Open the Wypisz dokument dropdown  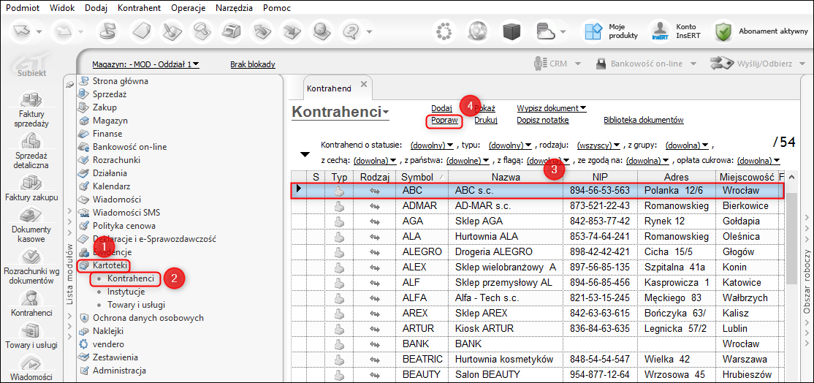pos(552,108)
